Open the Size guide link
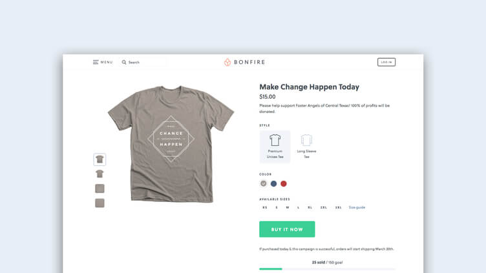This screenshot has height=273, width=486. tap(357, 207)
